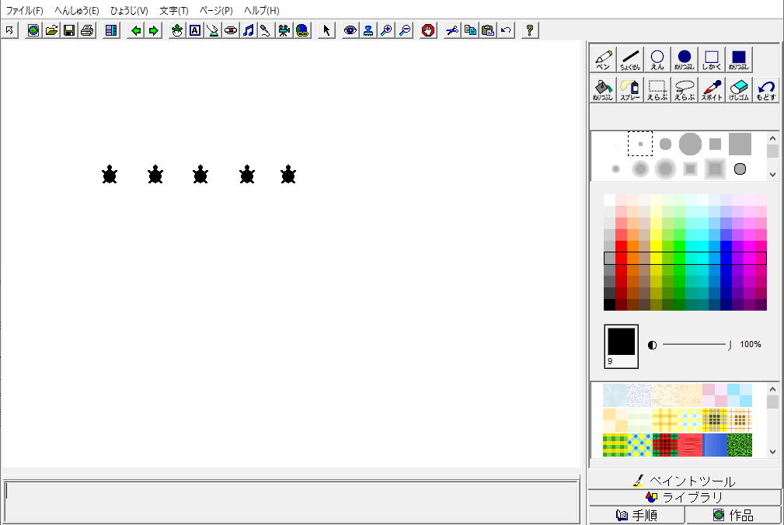Select the スプレー spray can tool
The image size is (784, 525).
pyautogui.click(x=630, y=89)
